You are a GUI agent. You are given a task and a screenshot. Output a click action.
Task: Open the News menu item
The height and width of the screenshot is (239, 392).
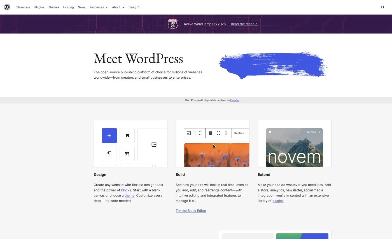tap(81, 7)
